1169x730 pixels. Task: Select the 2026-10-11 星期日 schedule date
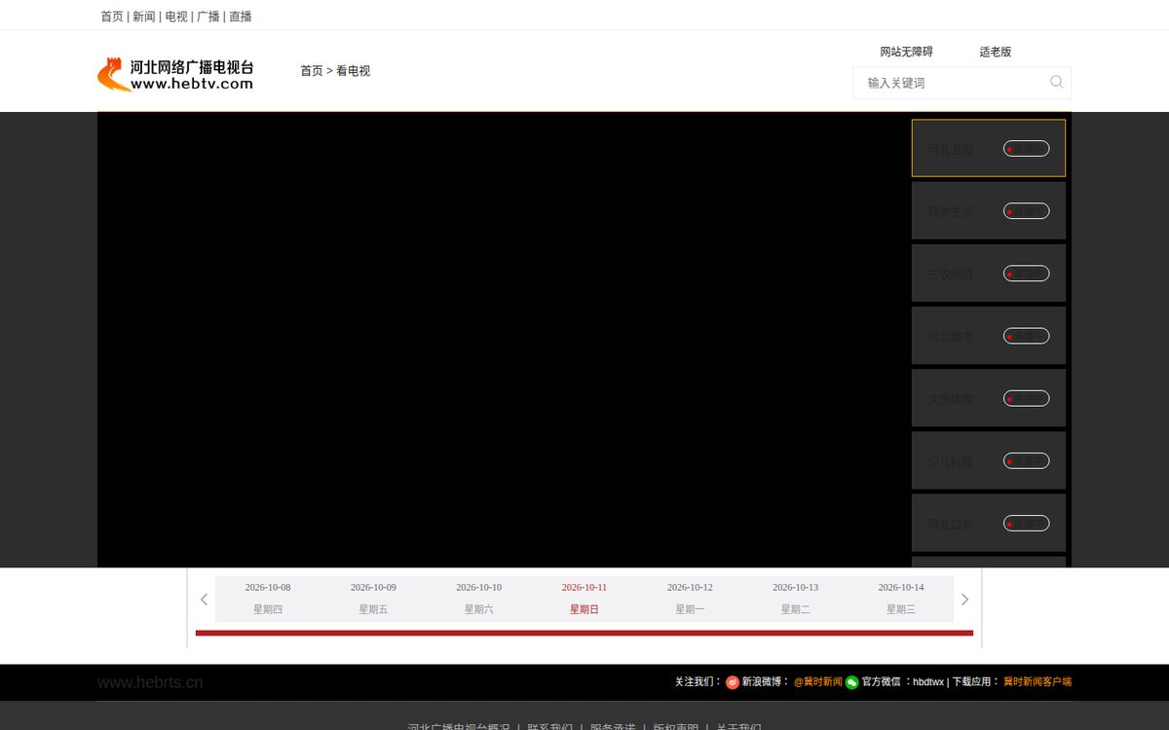(x=584, y=599)
